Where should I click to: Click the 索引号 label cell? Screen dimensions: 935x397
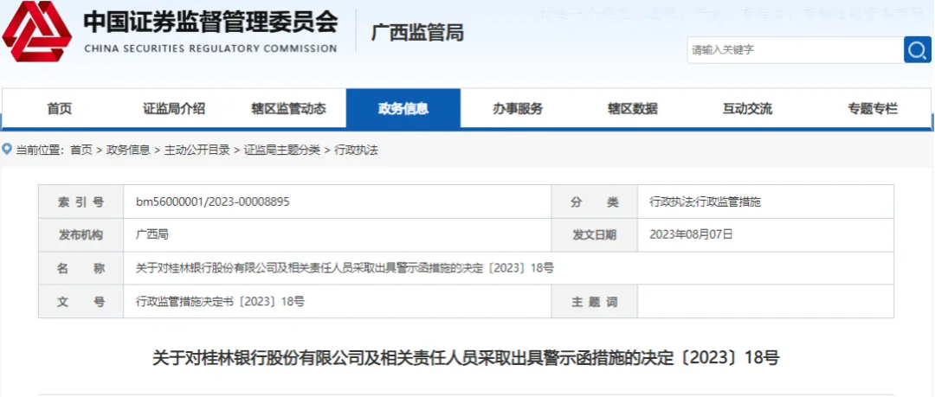tap(81, 202)
